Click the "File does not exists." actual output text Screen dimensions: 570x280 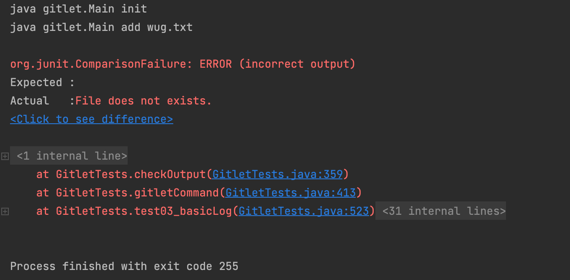[143, 101]
